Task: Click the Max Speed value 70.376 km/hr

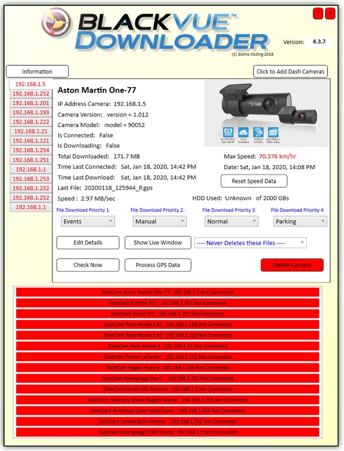Action: (277, 156)
